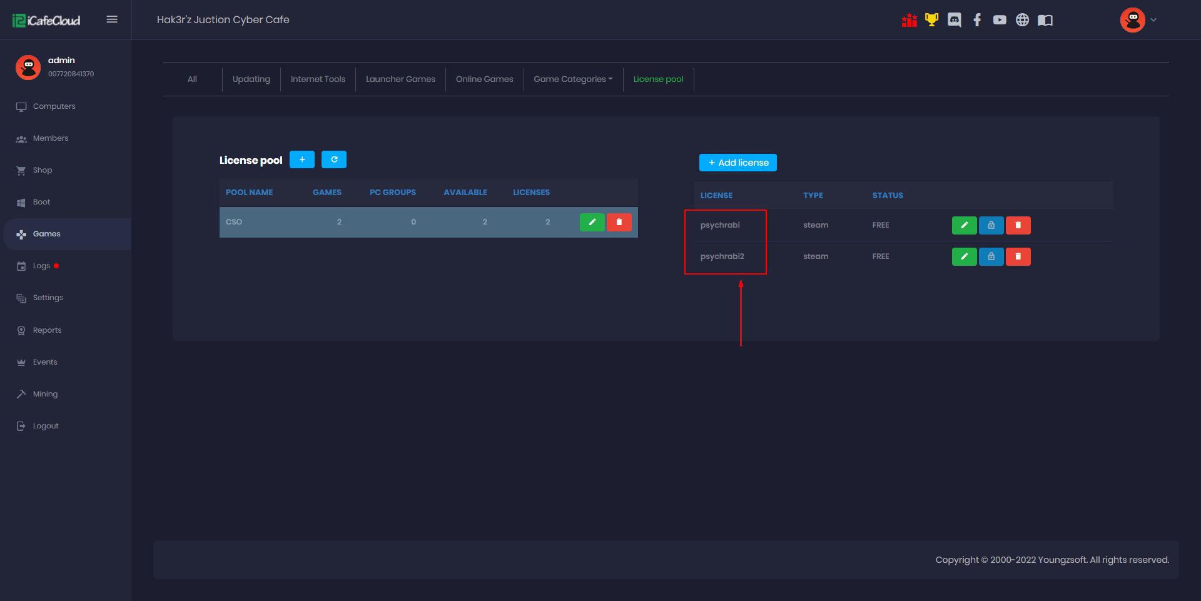Expand the user account dropdown arrow
Viewport: 1201px width, 601px height.
[x=1154, y=20]
